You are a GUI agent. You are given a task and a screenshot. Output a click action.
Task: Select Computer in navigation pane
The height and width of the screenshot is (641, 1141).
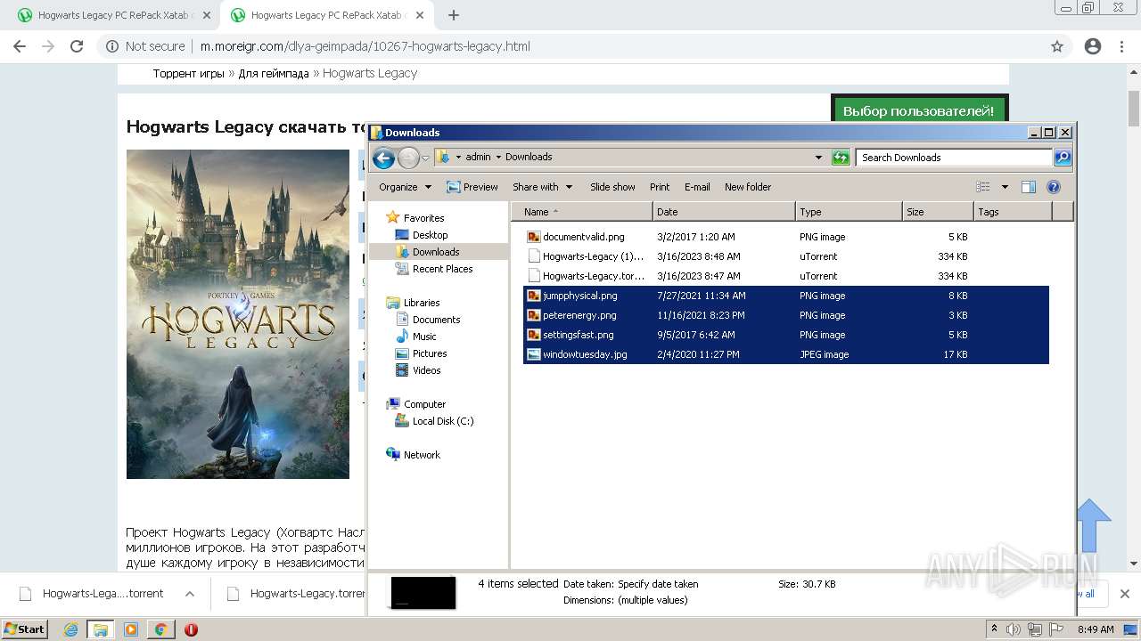(x=424, y=404)
